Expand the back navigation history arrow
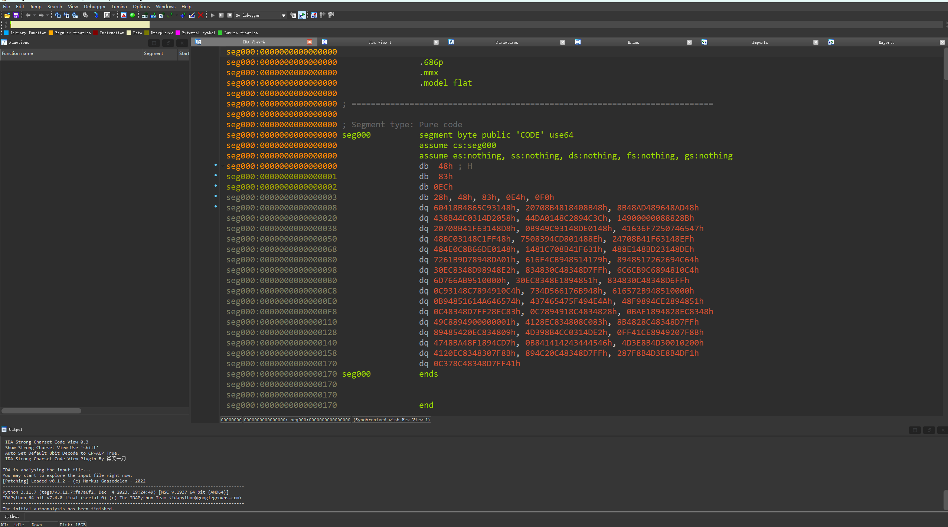Image resolution: width=948 pixels, height=527 pixels. (35, 15)
